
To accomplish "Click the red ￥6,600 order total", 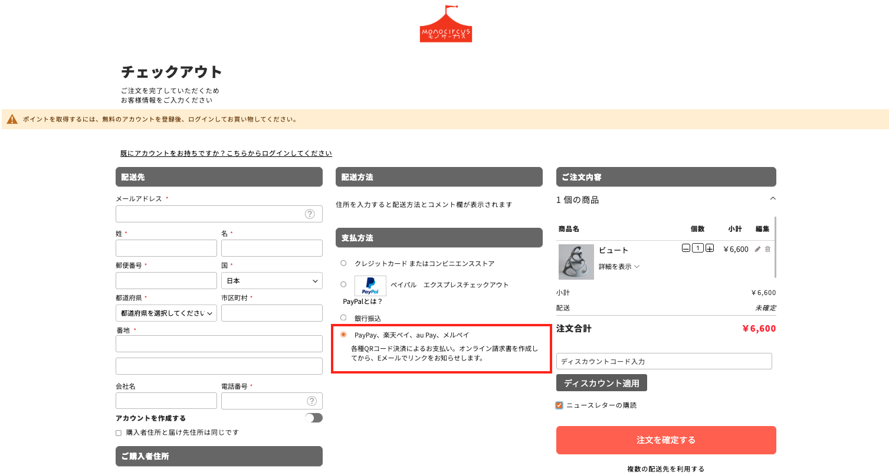I will [759, 329].
